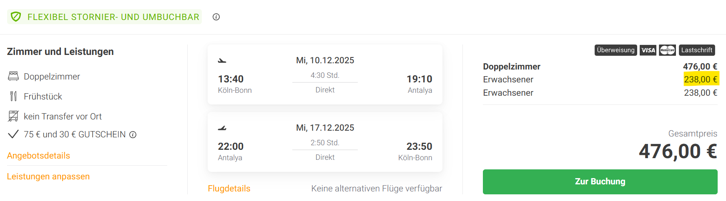726x201 pixels.
Task: Expand Leistungen anpassen options
Action: pyautogui.click(x=48, y=176)
